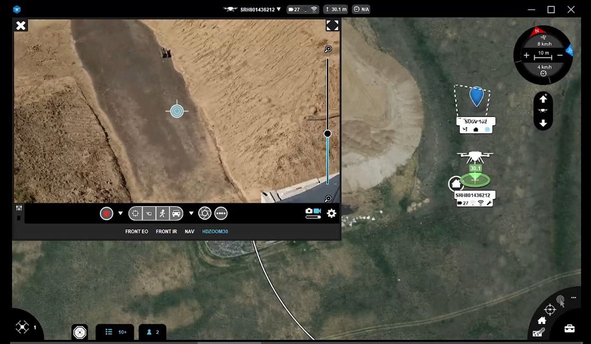The image size is (591, 344).
Task: Click the green landing target circle
Action: [475, 180]
